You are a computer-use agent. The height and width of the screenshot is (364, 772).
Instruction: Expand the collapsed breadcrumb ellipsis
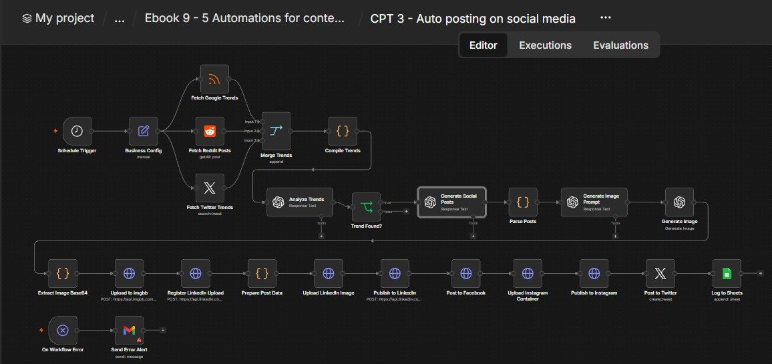coord(119,19)
